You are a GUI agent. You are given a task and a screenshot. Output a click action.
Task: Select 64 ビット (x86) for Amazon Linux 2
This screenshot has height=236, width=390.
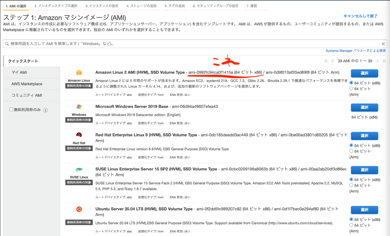click(351, 83)
